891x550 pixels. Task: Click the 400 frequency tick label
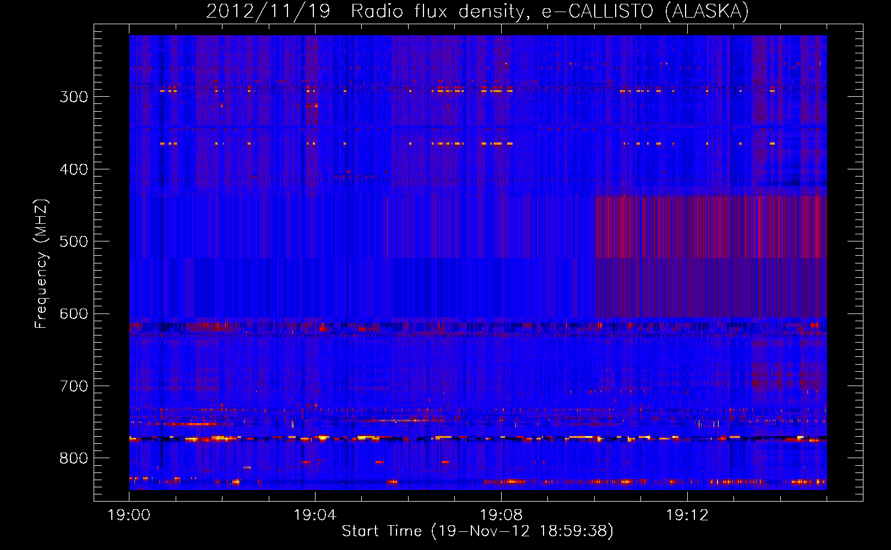(x=74, y=169)
